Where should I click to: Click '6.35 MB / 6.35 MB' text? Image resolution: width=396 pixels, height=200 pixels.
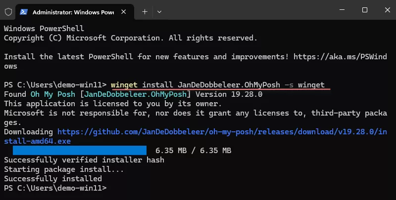193,151
